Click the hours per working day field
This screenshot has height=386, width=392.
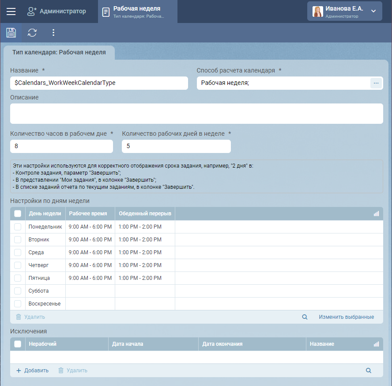click(x=61, y=146)
